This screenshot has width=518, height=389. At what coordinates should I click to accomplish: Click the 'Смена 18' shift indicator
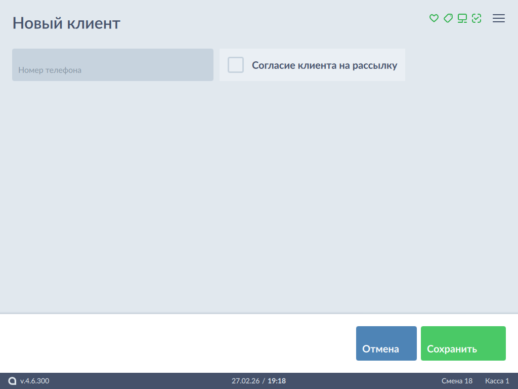coord(457,381)
